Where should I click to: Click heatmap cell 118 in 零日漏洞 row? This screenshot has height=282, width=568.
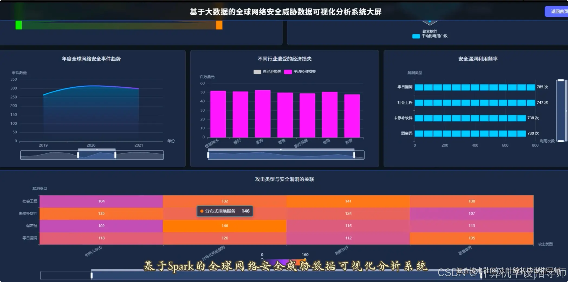(101, 238)
